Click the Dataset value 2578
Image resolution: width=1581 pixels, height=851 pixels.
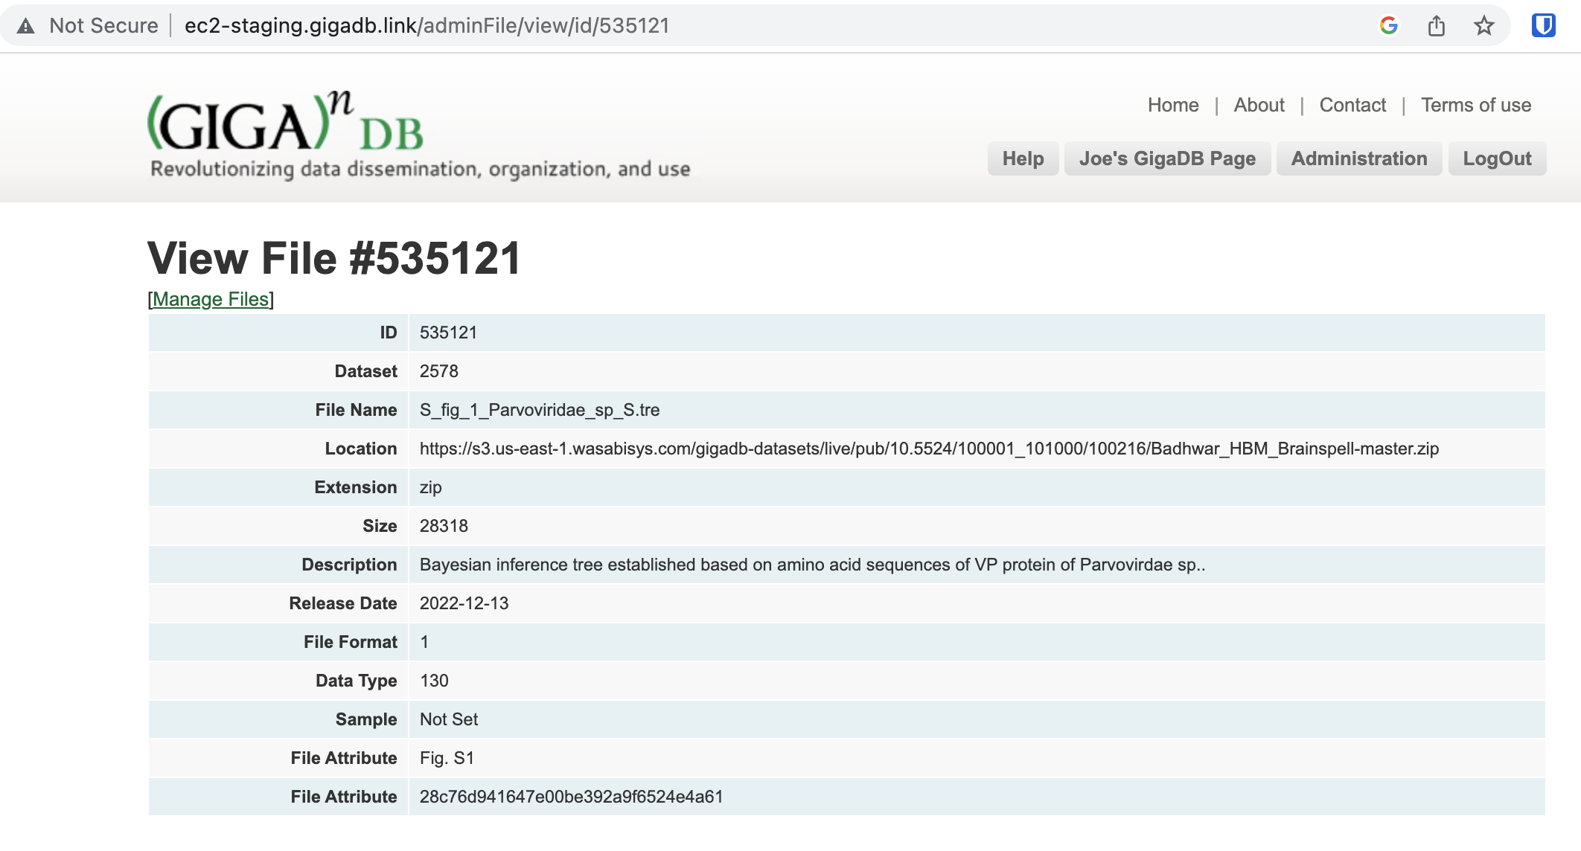pyautogui.click(x=439, y=371)
